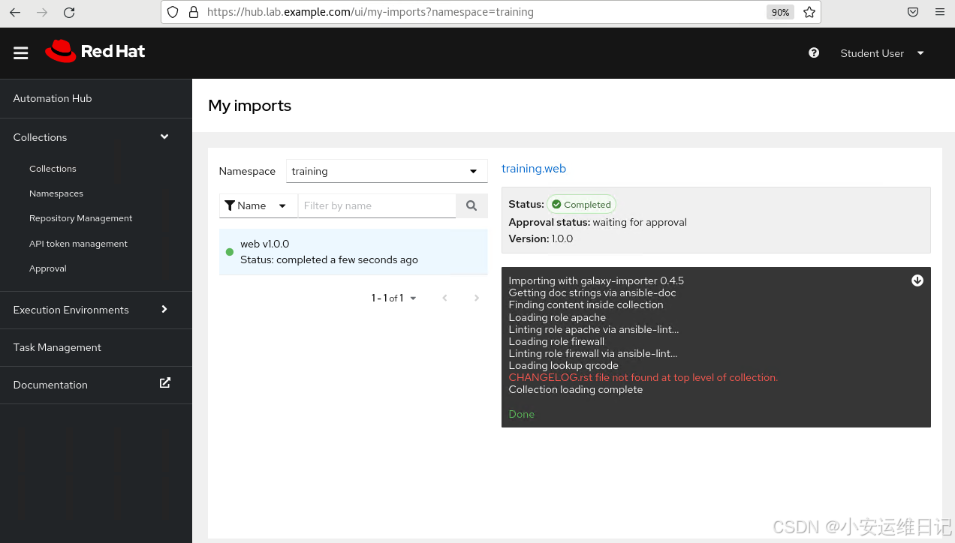The height and width of the screenshot is (543, 955).
Task: Click the previous page arrow
Action: pyautogui.click(x=444, y=298)
